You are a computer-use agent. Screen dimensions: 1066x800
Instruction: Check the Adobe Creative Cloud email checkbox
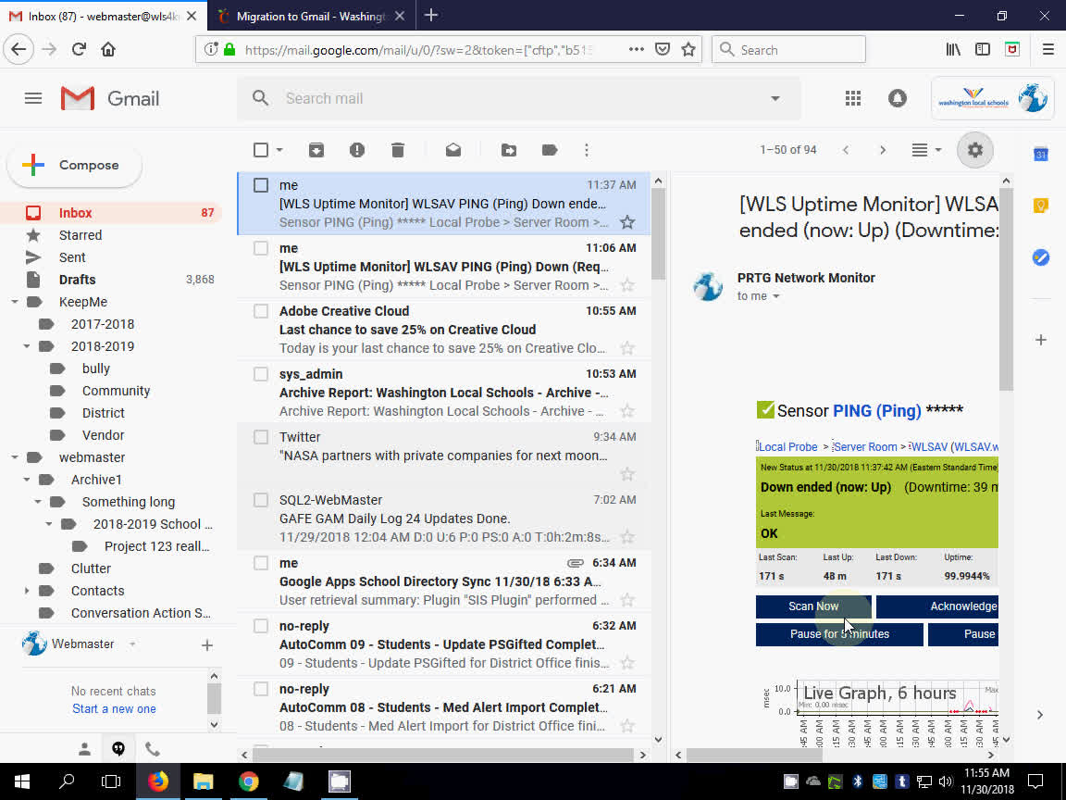260,310
